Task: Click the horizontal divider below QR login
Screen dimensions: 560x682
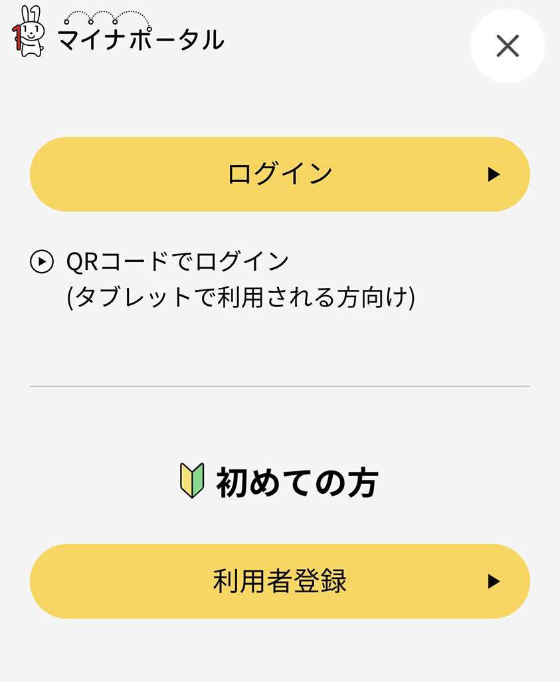Action: [280, 386]
